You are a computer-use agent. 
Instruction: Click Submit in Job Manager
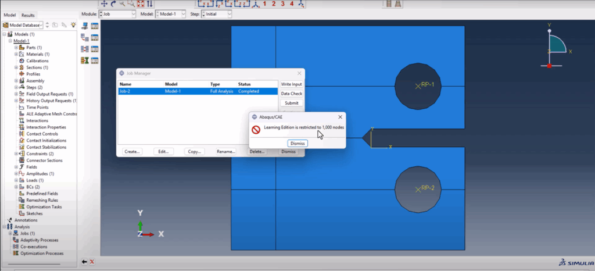[x=292, y=104]
